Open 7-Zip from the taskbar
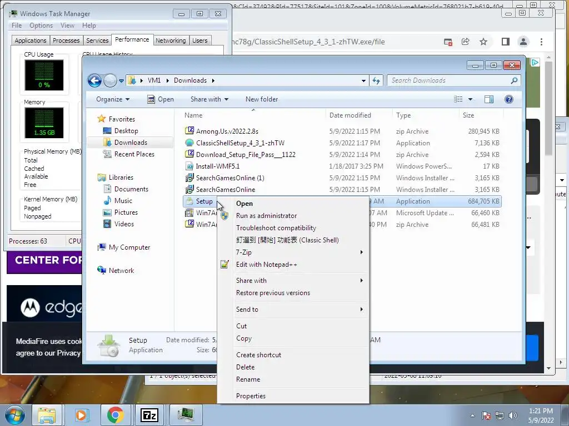 coord(149,415)
